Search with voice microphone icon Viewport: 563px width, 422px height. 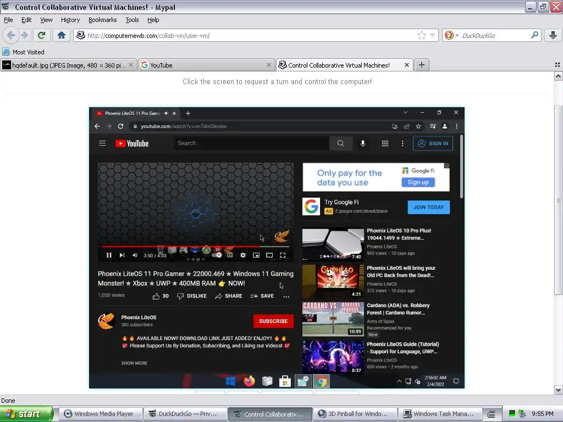363,143
